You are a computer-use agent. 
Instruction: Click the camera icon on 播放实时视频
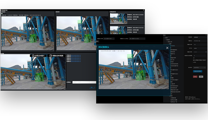51,56
